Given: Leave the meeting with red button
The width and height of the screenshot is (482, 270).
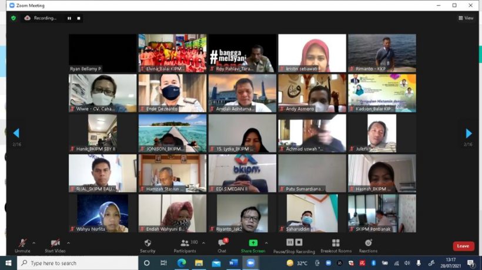Looking at the screenshot, I should [x=463, y=246].
